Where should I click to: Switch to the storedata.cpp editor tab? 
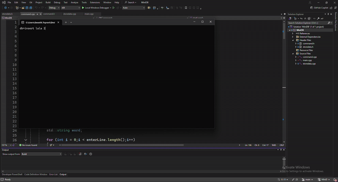(x=70, y=14)
